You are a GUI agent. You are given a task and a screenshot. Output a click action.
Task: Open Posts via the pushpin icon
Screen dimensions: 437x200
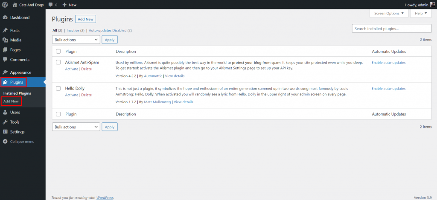(x=5, y=31)
